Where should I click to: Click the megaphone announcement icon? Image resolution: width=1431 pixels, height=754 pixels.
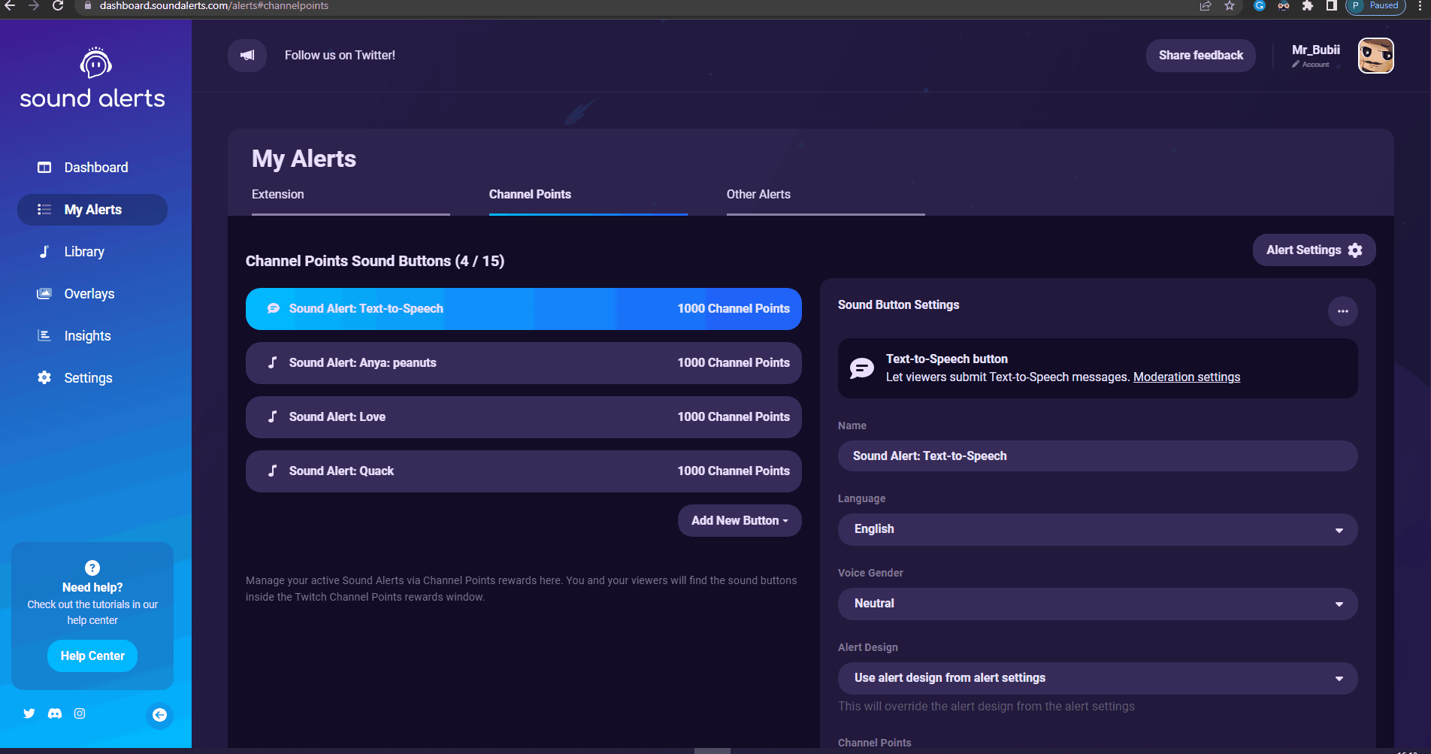pyautogui.click(x=247, y=55)
